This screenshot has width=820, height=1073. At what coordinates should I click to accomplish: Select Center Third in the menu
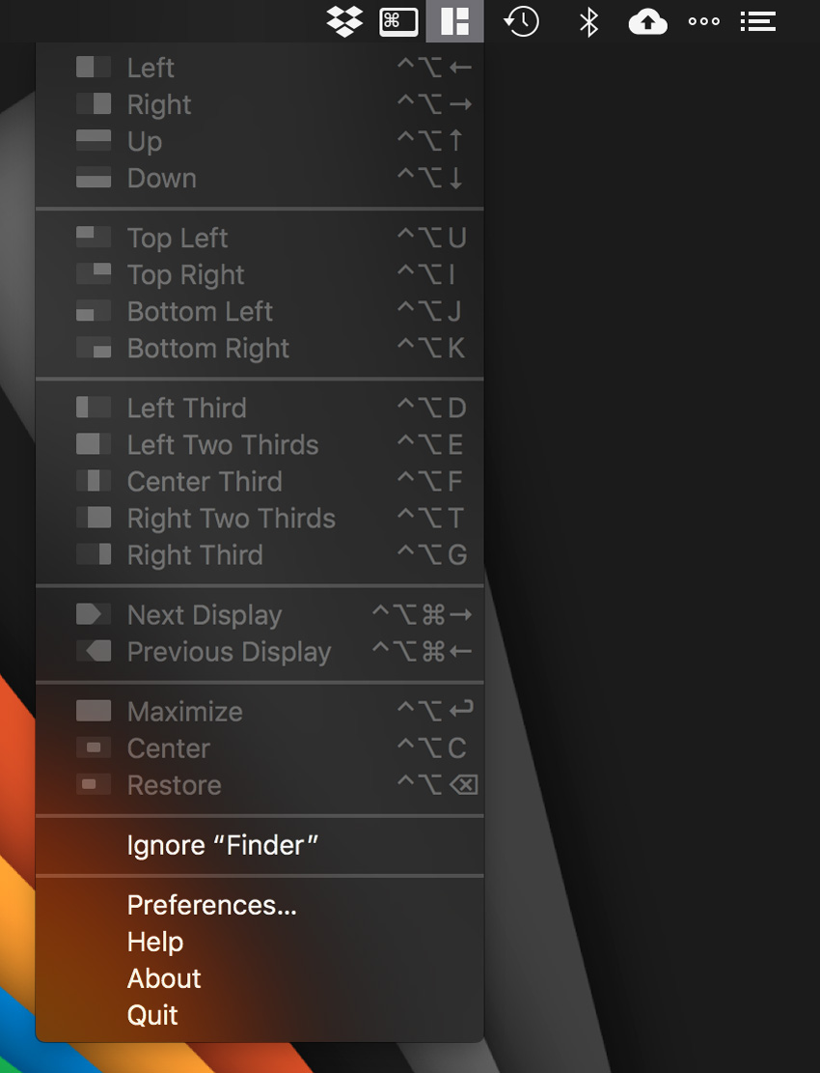[x=205, y=482]
